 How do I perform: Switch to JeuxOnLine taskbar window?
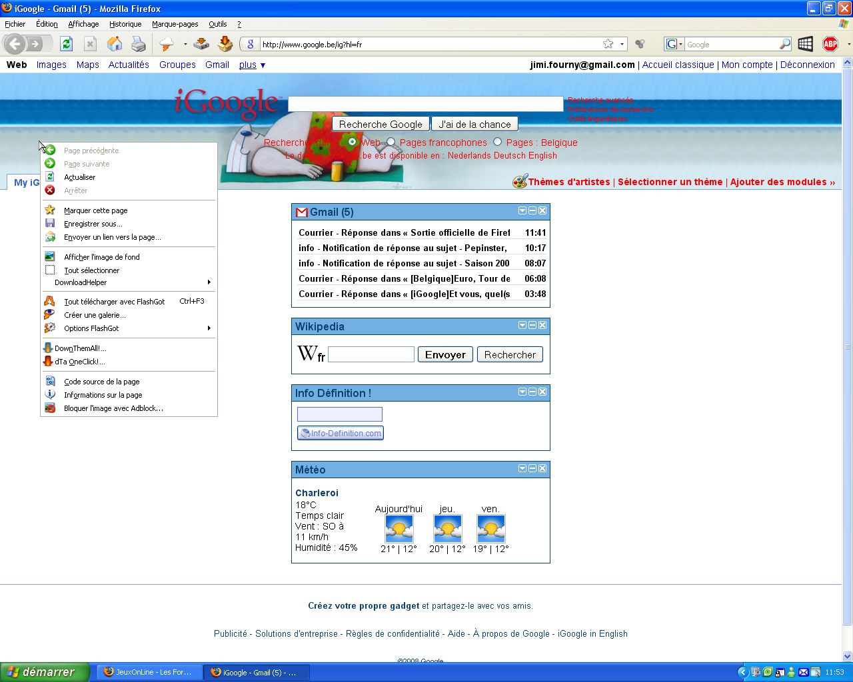click(x=148, y=672)
